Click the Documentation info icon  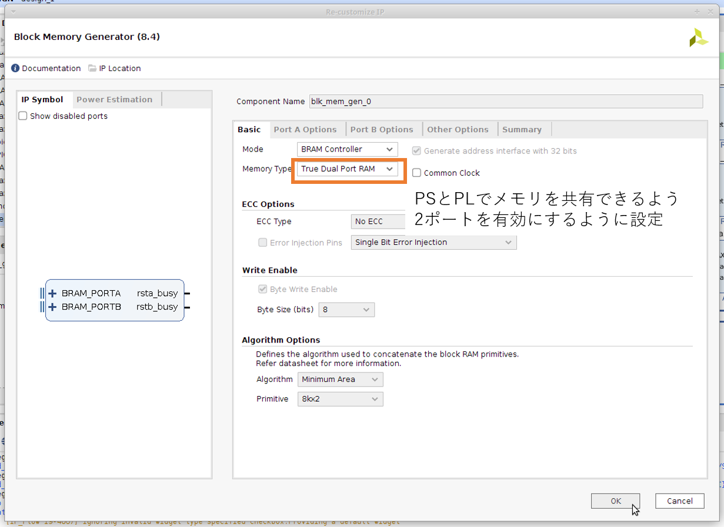pos(15,68)
